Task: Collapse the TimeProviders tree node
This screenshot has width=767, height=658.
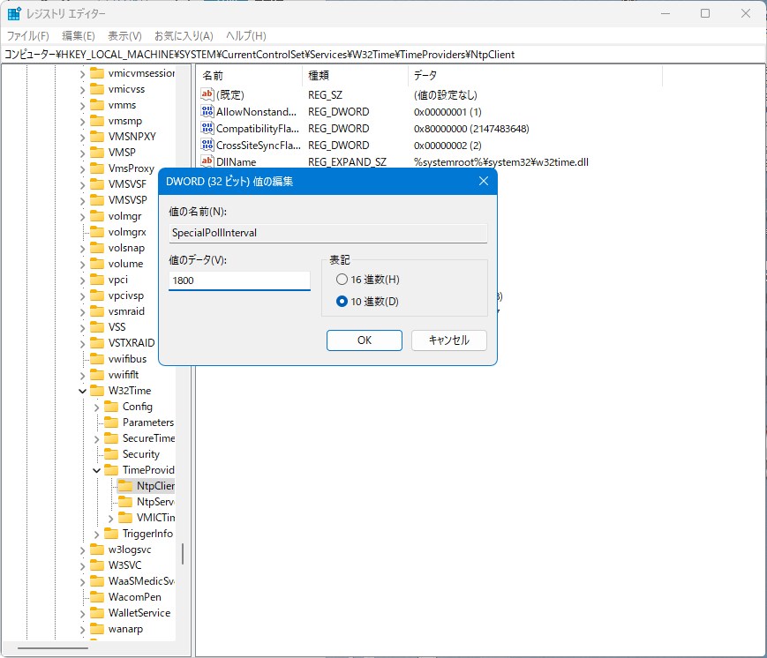Action: (97, 470)
